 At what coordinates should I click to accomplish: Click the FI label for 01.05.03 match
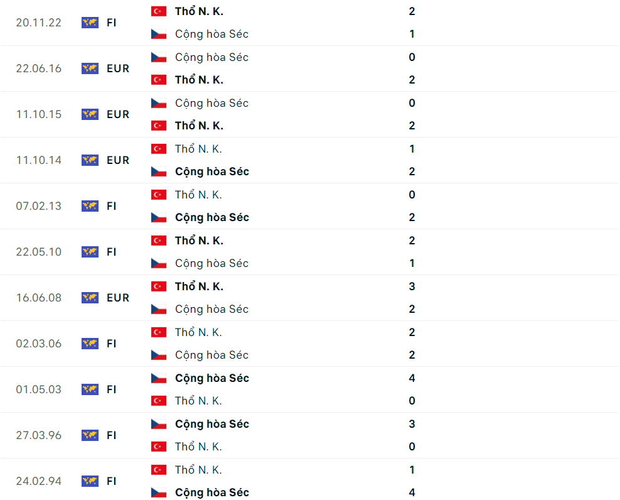[111, 389]
